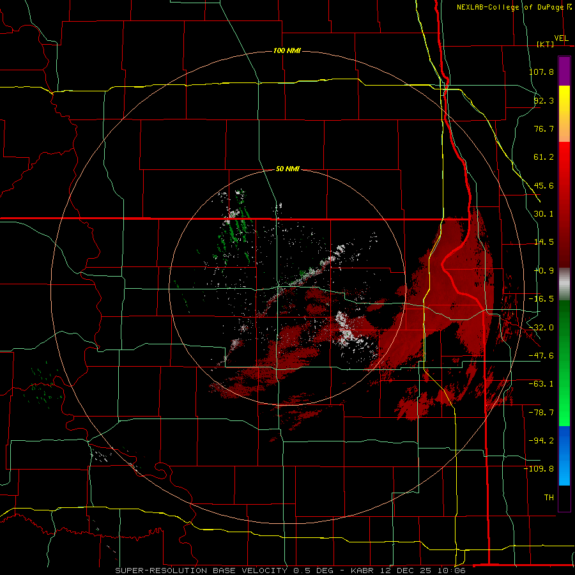The image size is (575, 575).
Task: Click the 45.6 value on the velocity scale
Action: click(x=544, y=185)
